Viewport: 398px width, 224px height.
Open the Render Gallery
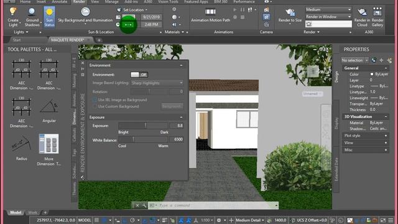click(377, 17)
